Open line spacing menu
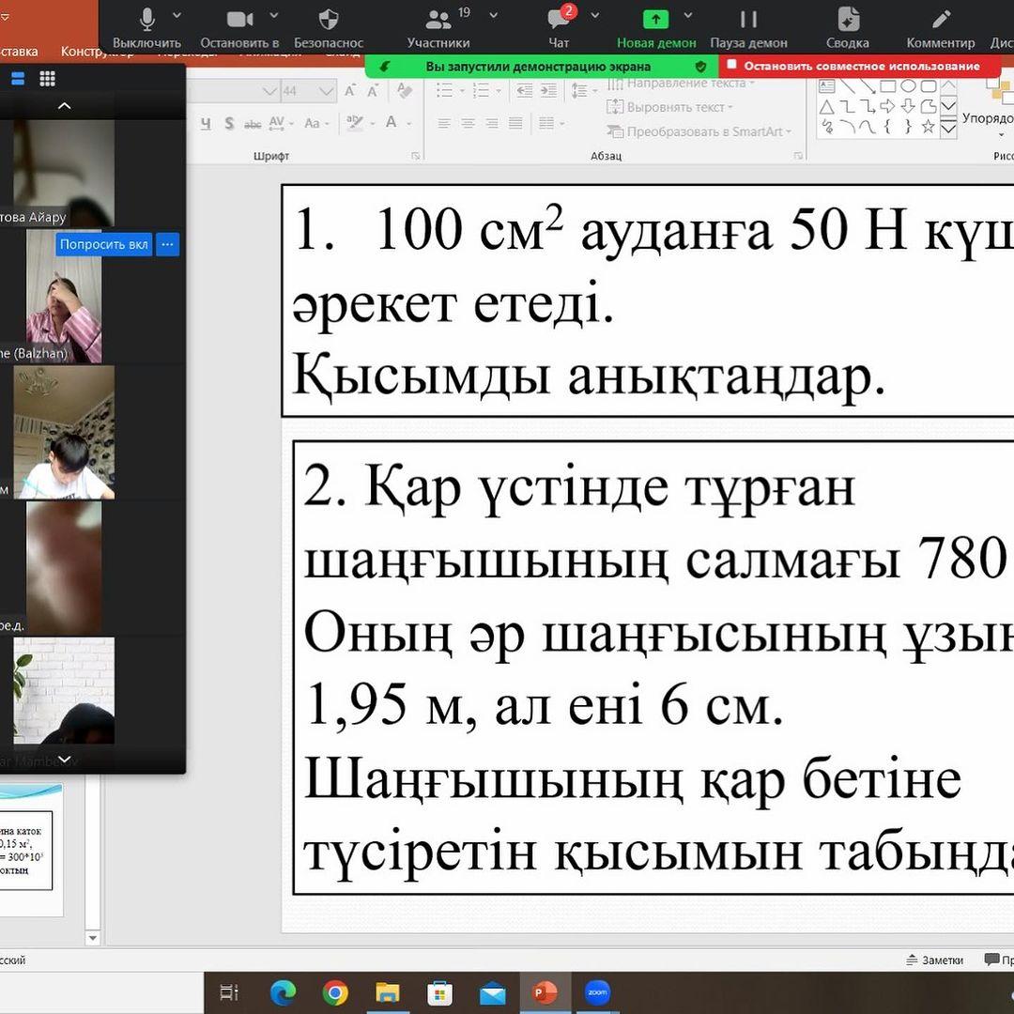1014x1014 pixels. (x=583, y=90)
